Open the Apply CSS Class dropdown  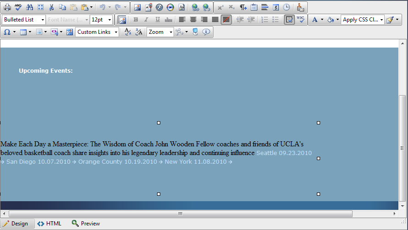coord(363,20)
